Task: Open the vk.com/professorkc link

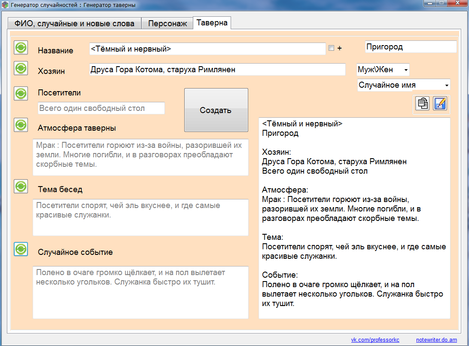Action: 375,340
